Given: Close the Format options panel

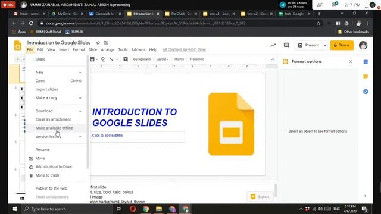Looking at the screenshot, I should [x=351, y=62].
